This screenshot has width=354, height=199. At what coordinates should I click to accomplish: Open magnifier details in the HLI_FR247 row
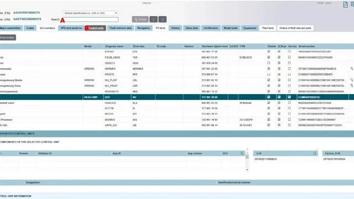tap(352, 85)
